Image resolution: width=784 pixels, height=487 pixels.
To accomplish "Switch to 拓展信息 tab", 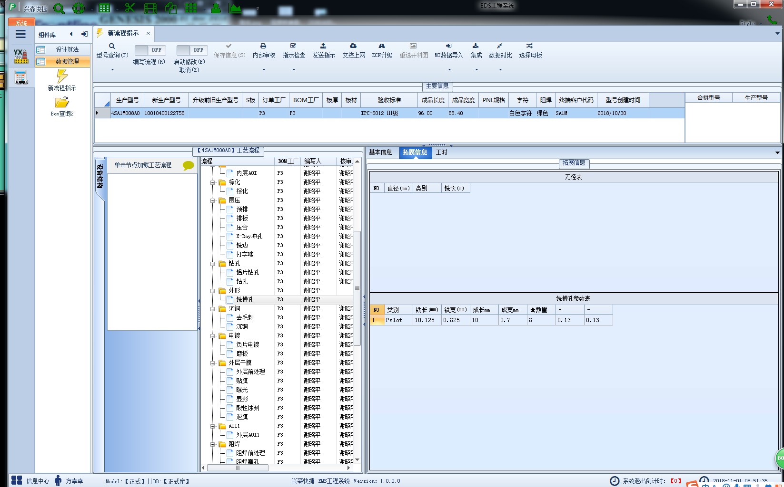I will click(415, 153).
